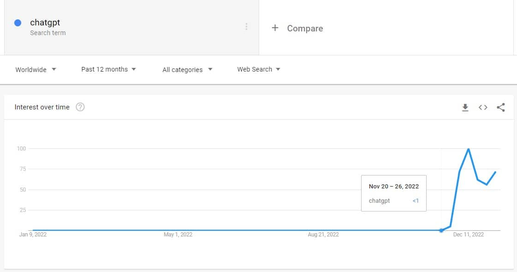This screenshot has width=517, height=272.
Task: Click the peak point on the trend line
Action: tap(468, 149)
